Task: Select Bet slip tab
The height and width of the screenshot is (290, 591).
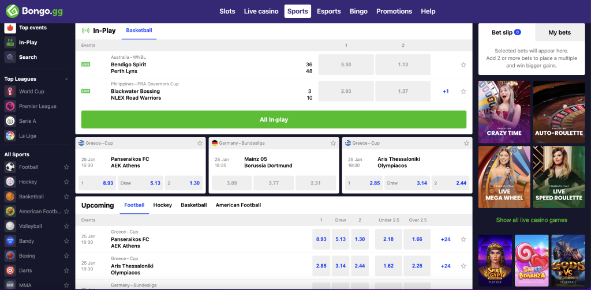Action: click(x=507, y=32)
